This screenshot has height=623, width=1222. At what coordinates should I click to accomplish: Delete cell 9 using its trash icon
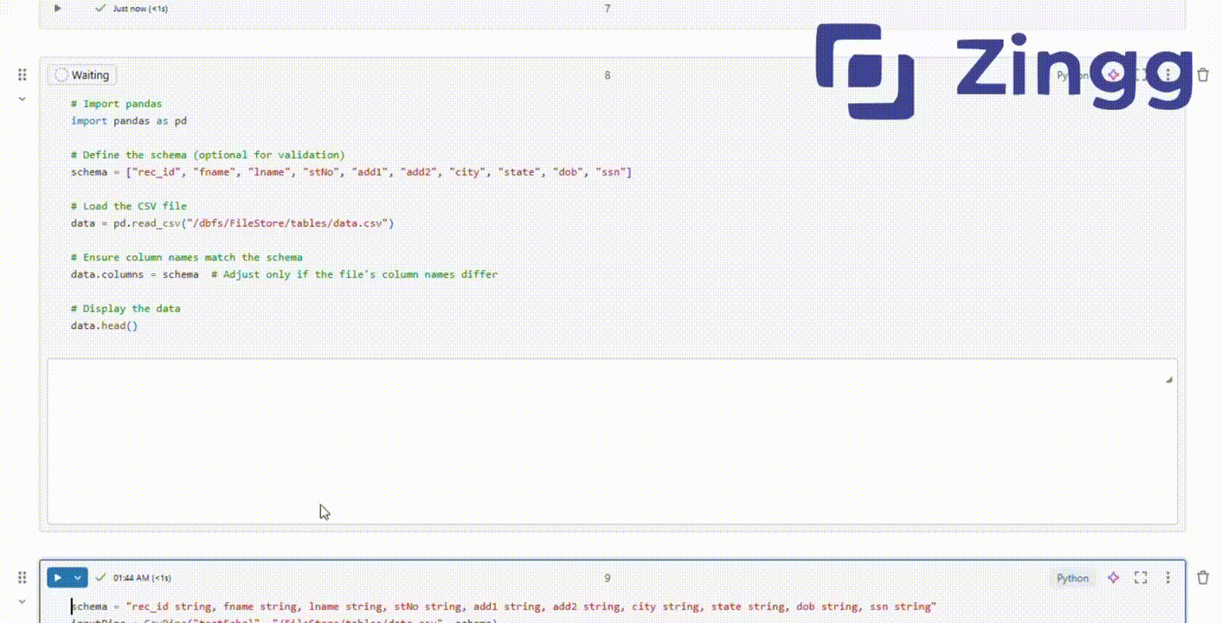pyautogui.click(x=1203, y=577)
